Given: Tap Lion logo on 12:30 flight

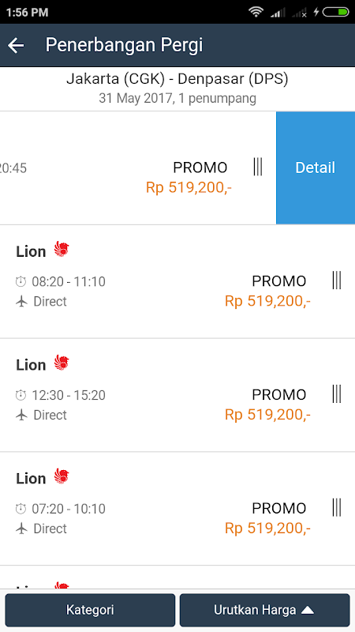Looking at the screenshot, I should pyautogui.click(x=62, y=363).
